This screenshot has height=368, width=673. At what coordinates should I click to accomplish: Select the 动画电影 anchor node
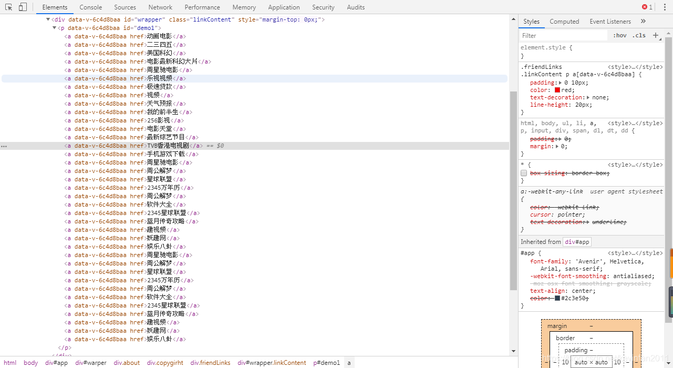pyautogui.click(x=125, y=36)
